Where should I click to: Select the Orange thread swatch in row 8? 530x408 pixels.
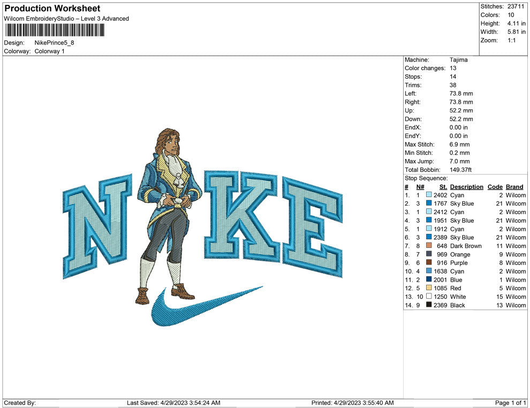pos(429,254)
